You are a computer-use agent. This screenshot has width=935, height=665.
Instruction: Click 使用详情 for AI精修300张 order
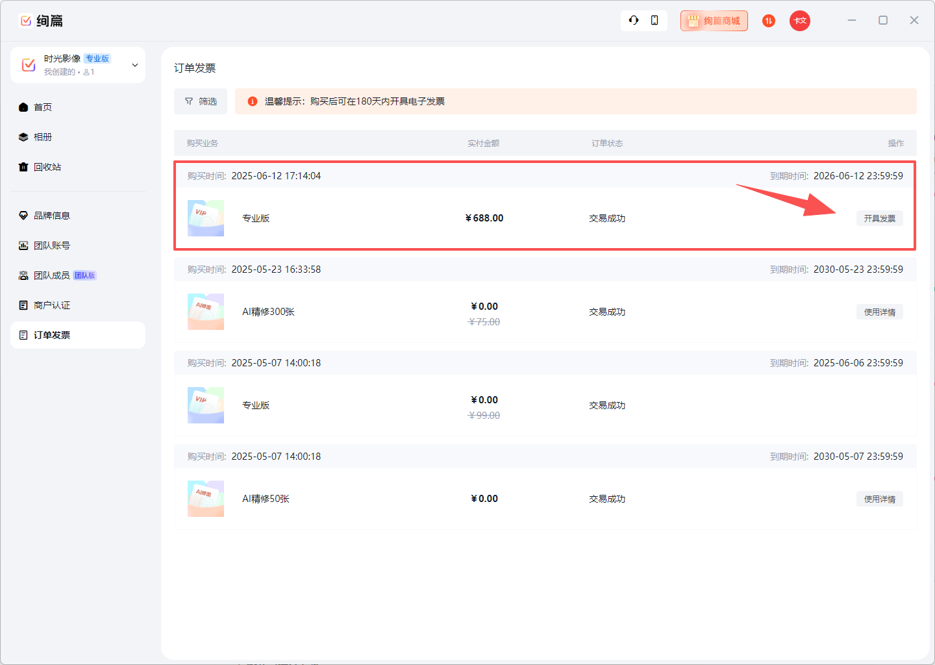879,312
